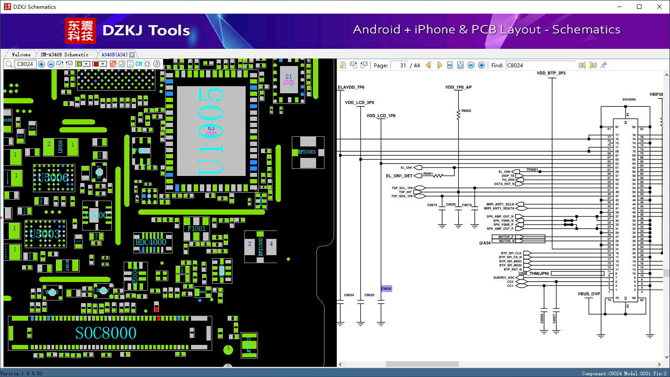Zoom out on the schematic

coord(471,65)
